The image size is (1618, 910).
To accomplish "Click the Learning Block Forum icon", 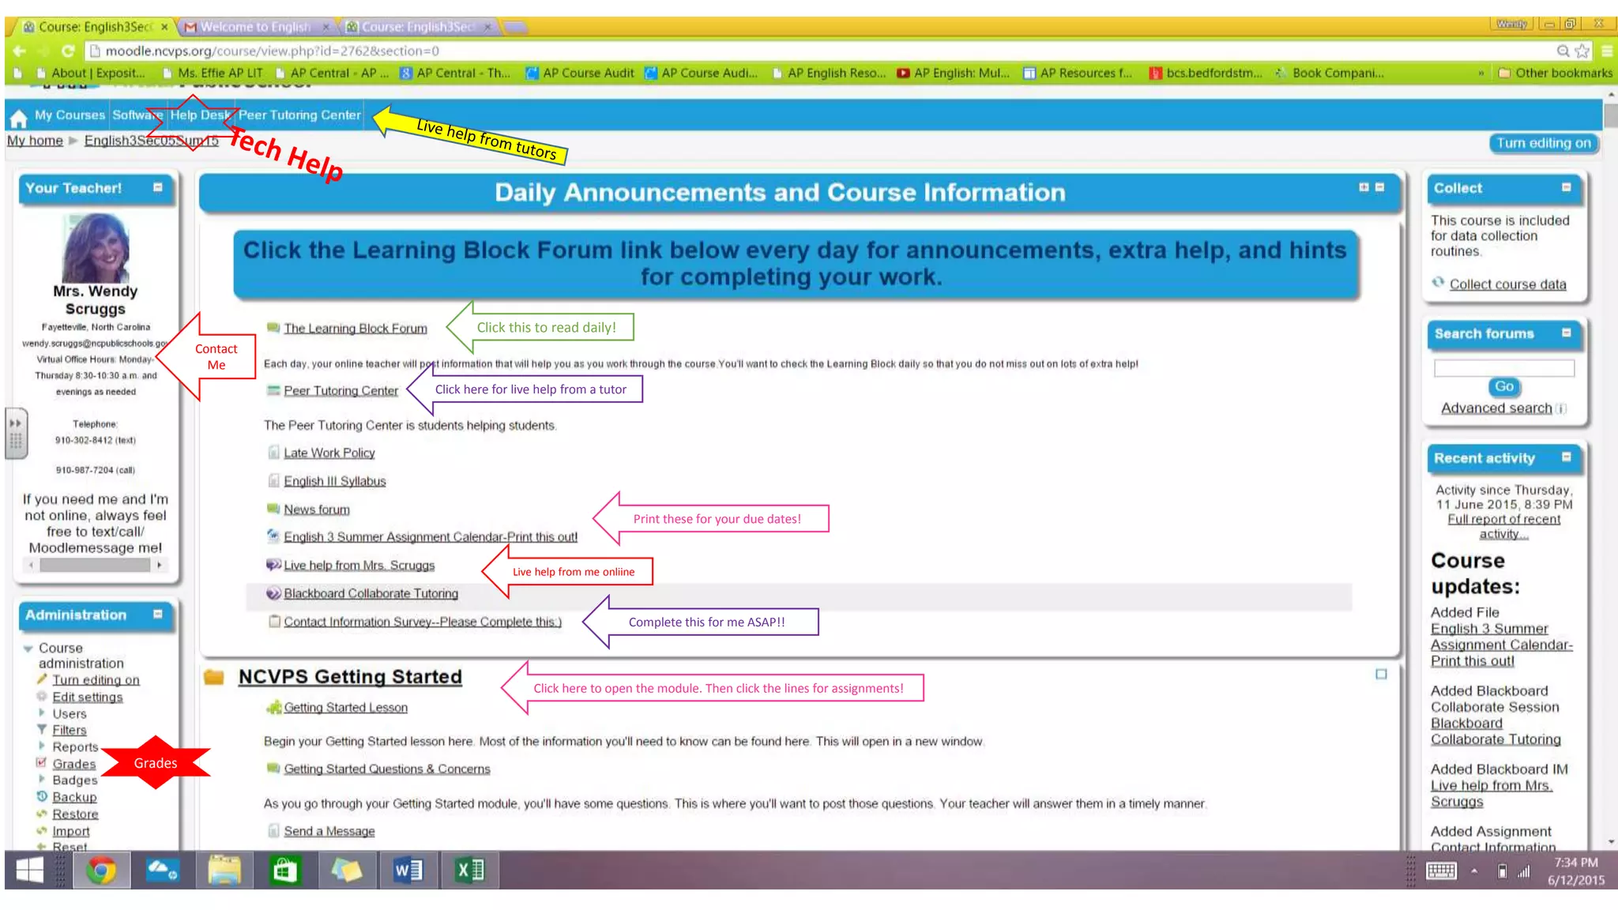I will (x=273, y=327).
